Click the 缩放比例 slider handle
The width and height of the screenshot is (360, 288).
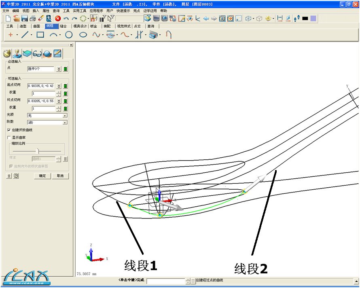tap(38, 150)
